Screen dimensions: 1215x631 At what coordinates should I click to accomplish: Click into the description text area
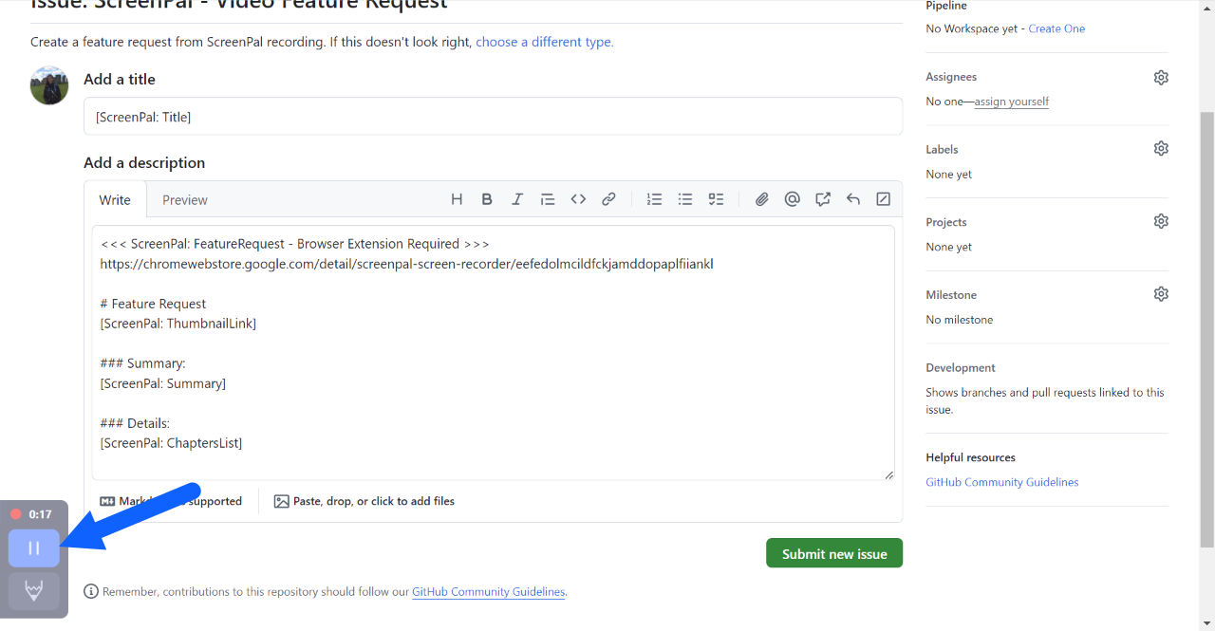point(493,353)
